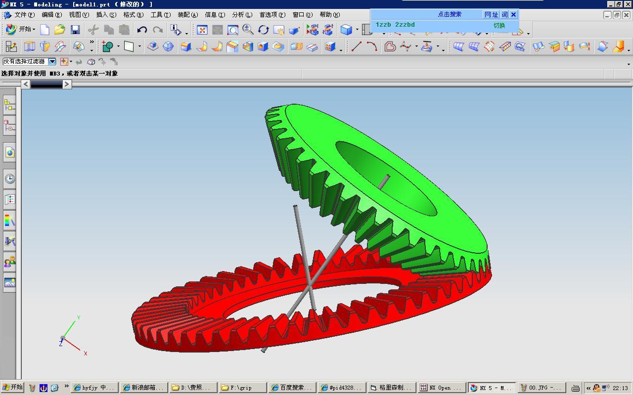Screen dimensions: 633x395
Task: Save the part with floppy icon
Action: [75, 30]
